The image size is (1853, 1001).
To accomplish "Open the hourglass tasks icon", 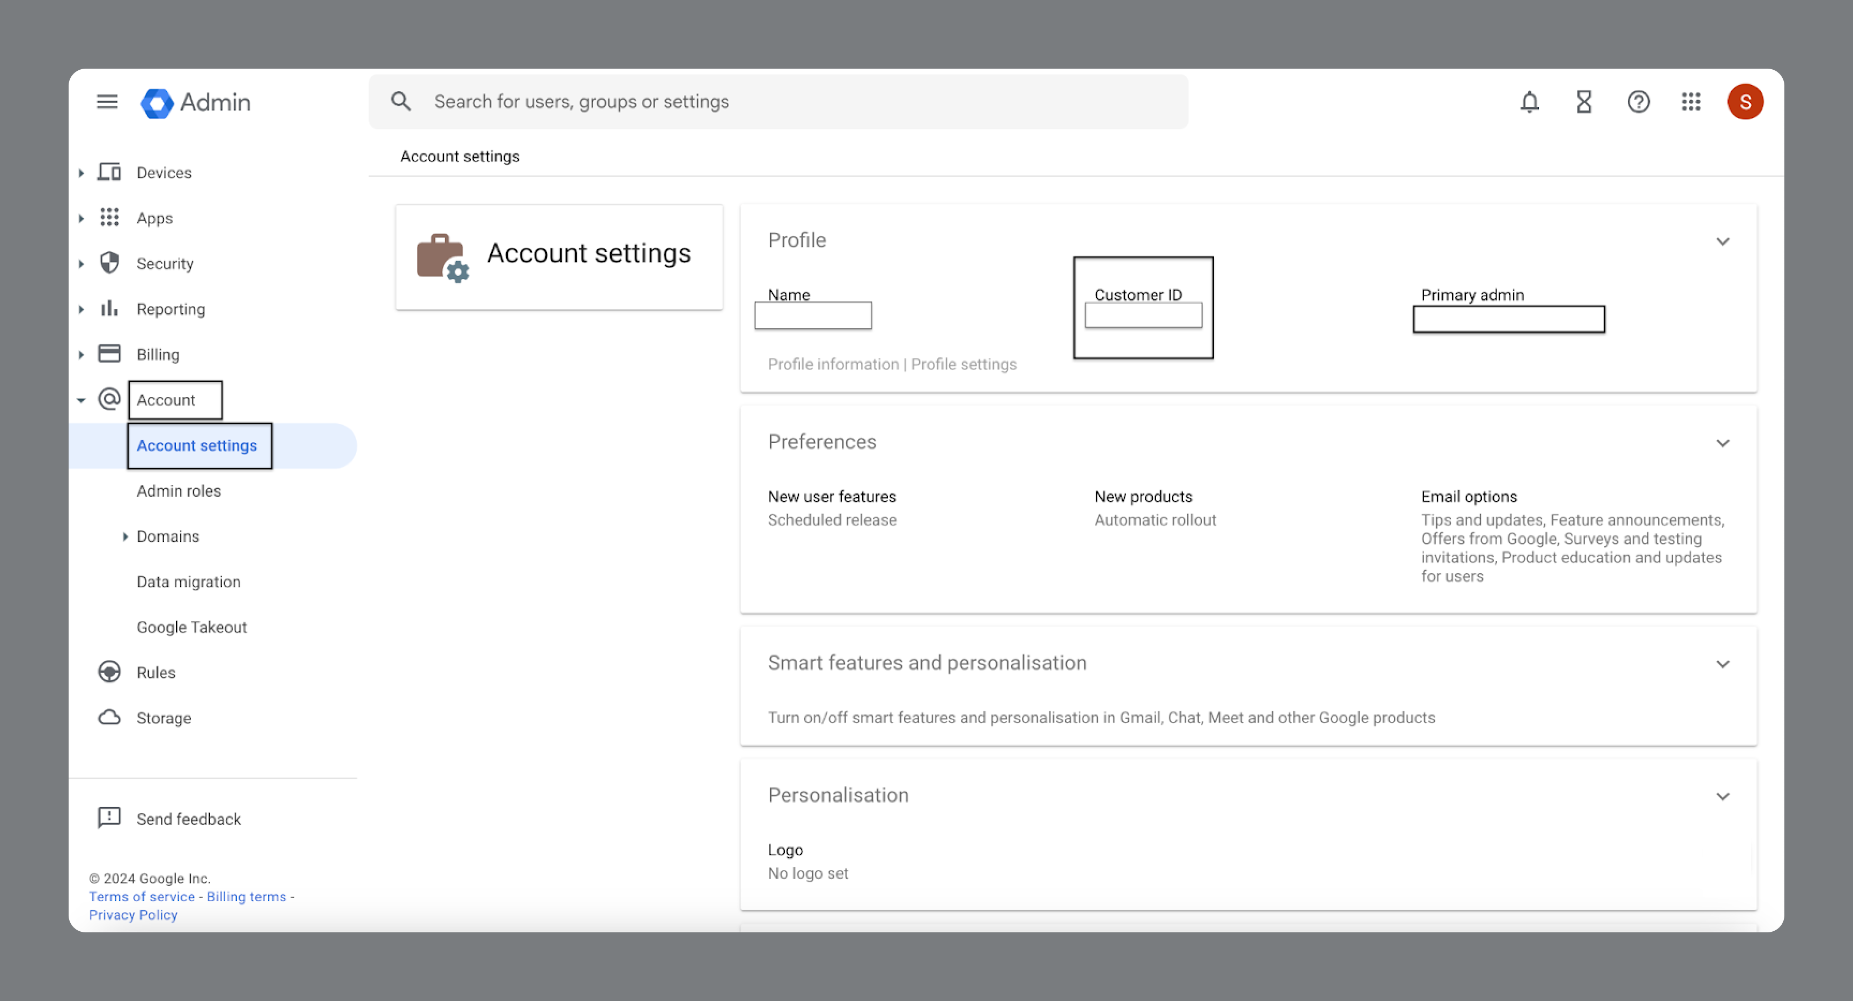I will click(x=1584, y=101).
